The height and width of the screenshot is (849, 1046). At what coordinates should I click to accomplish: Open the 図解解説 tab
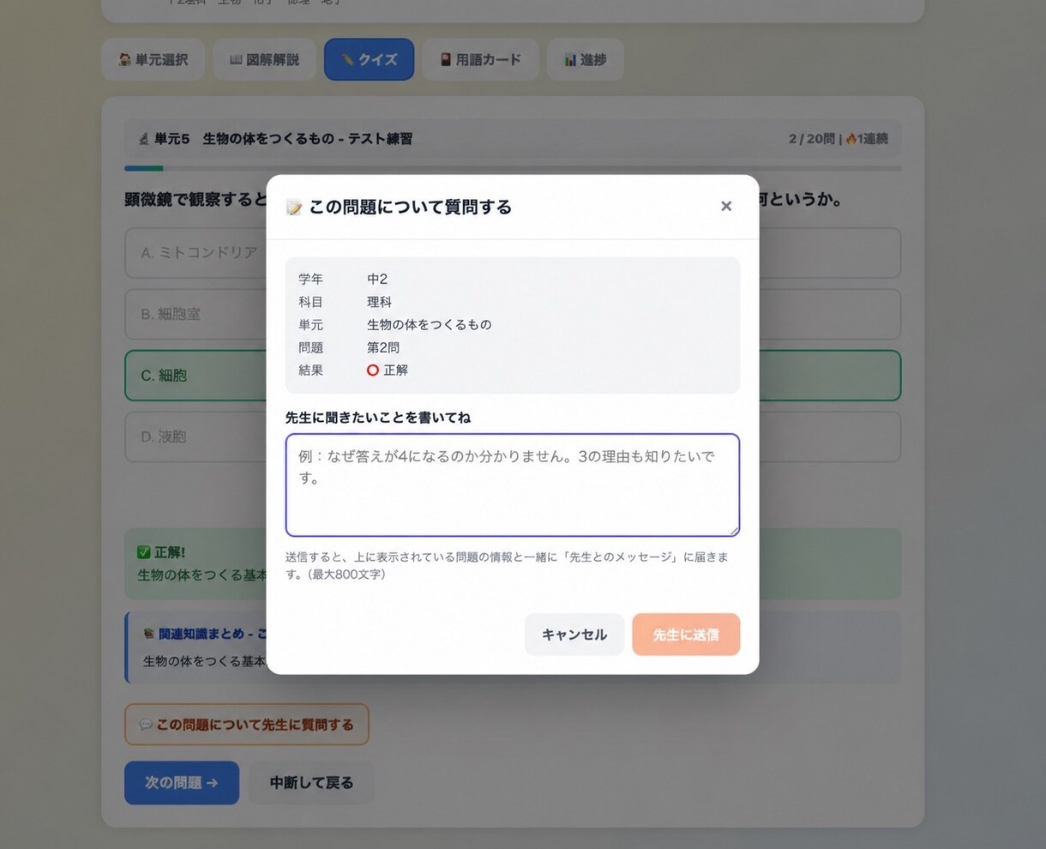[264, 59]
